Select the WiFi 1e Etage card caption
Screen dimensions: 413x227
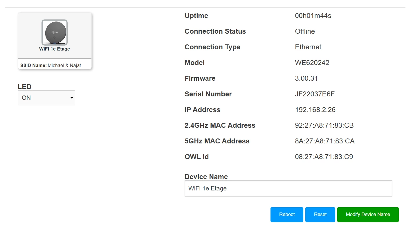(x=55, y=49)
